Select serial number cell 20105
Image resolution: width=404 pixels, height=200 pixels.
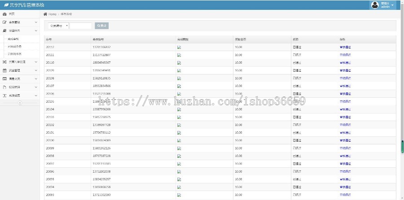click(50, 102)
